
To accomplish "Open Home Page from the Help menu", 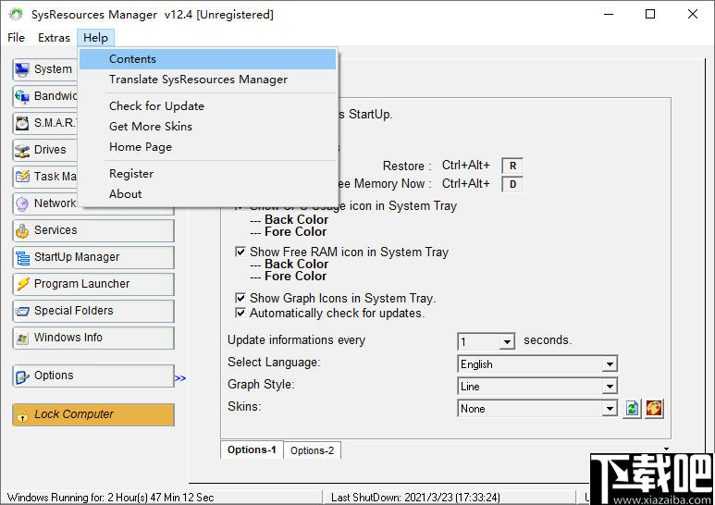I will [207, 147].
